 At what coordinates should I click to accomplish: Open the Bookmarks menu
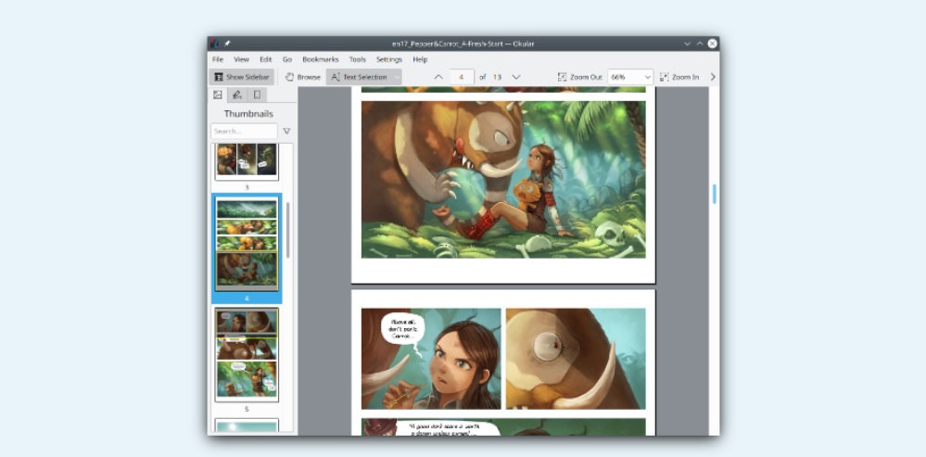pyautogui.click(x=320, y=59)
